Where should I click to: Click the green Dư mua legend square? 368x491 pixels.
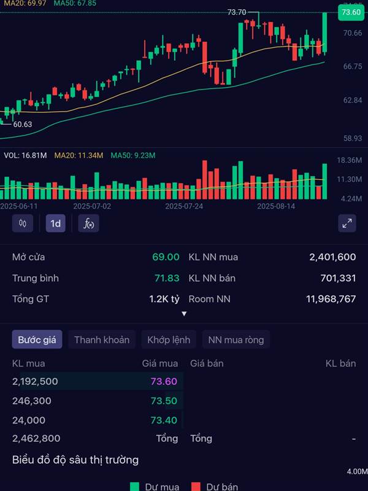[x=135, y=487]
